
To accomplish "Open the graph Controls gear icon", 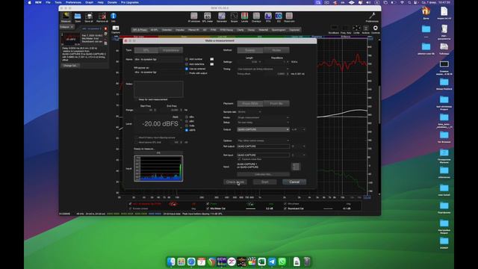I will [376, 29].
